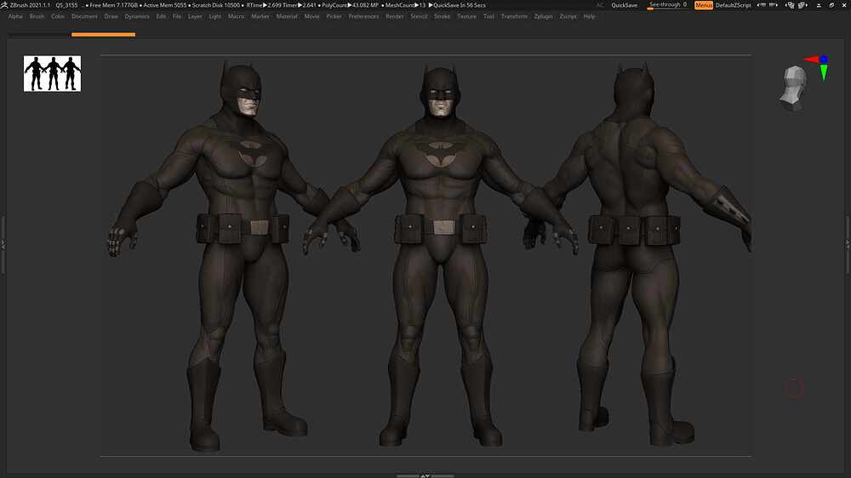Click the 'Scratch Disk 10500' status text
This screenshot has width=851, height=478.
pos(215,5)
